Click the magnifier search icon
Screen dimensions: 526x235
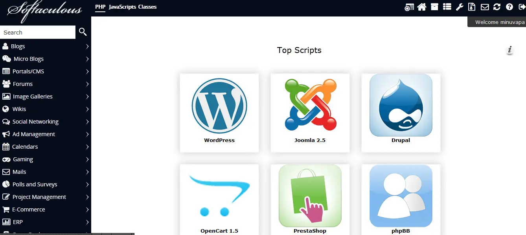click(83, 32)
